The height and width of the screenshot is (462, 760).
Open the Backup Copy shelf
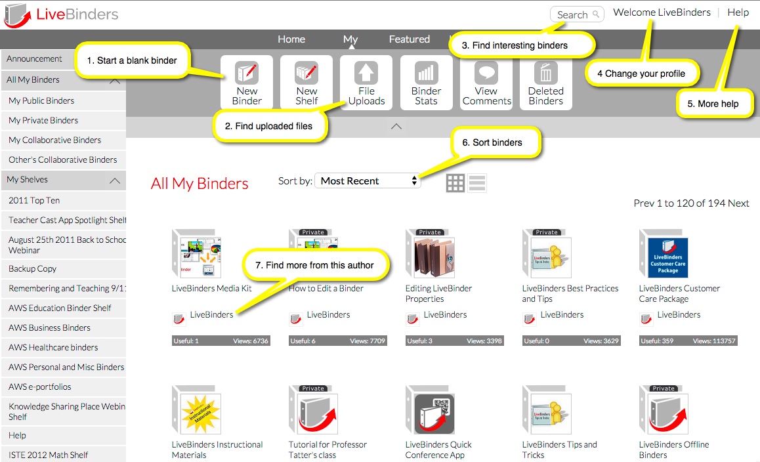[64, 269]
